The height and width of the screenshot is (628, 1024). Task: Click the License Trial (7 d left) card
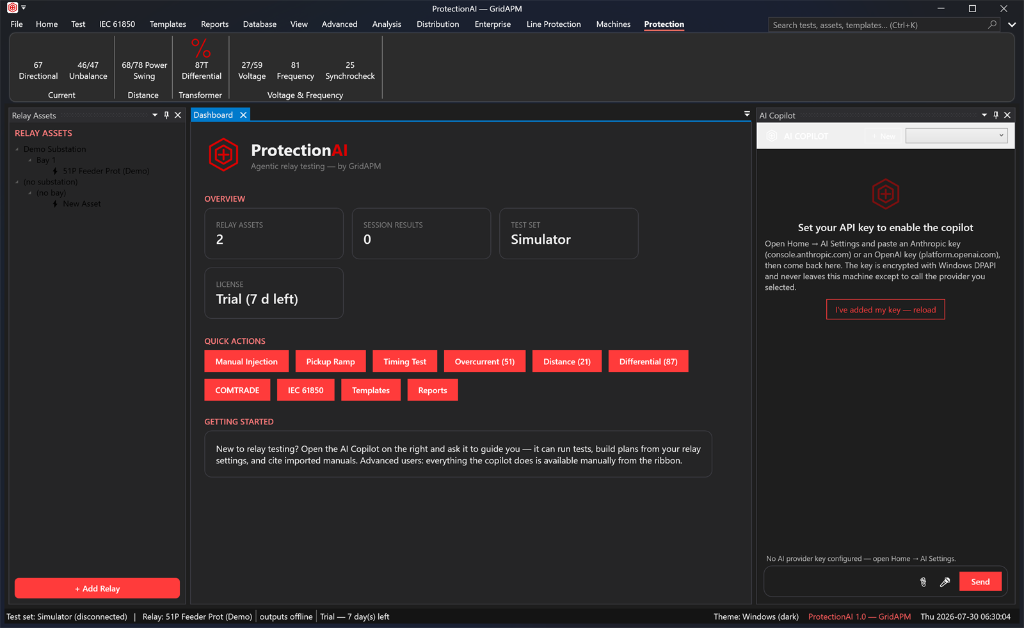(274, 293)
